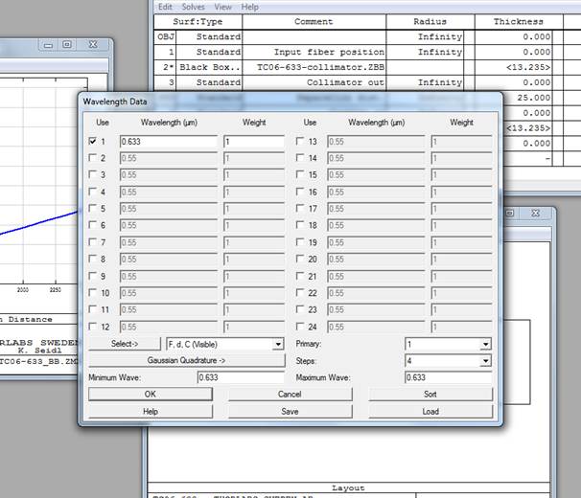Click the Sort button

tap(430, 395)
